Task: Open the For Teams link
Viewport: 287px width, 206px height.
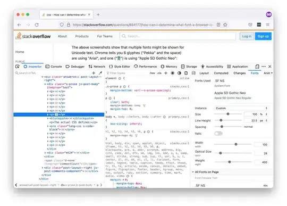Action: coord(105,36)
